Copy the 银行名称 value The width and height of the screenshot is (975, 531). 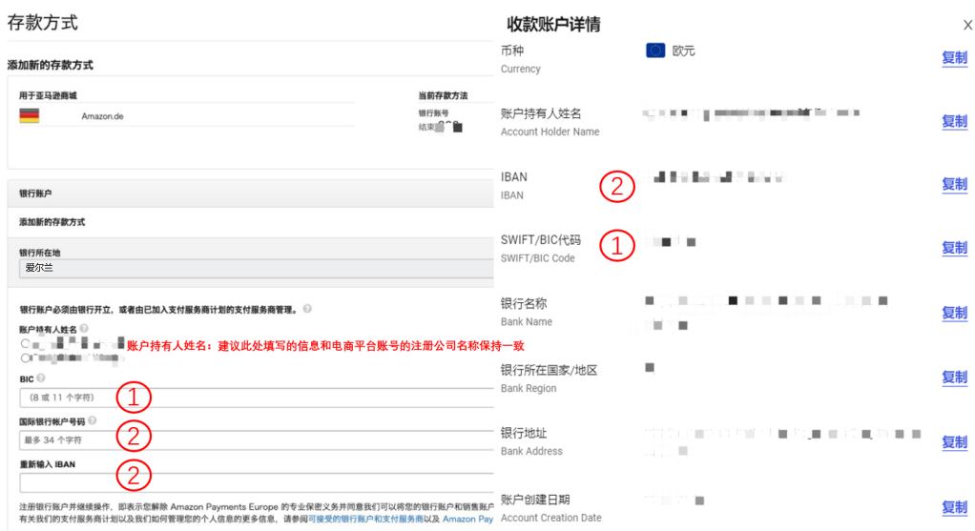click(x=954, y=313)
